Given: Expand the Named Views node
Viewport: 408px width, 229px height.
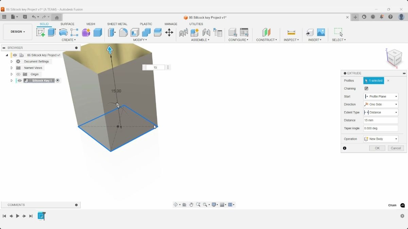Looking at the screenshot, I should pos(12,68).
